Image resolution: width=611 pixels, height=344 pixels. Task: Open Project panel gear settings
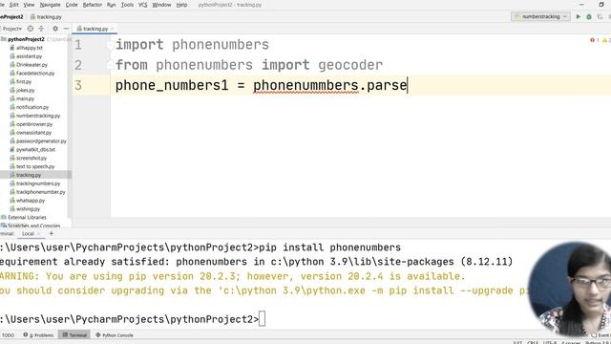coord(55,29)
